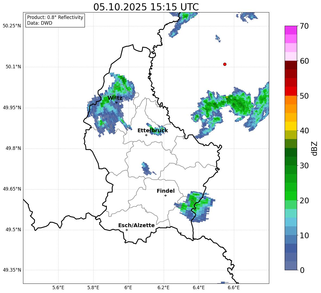
Task: Click the 20 tick on colorbar
Action: tap(304, 201)
